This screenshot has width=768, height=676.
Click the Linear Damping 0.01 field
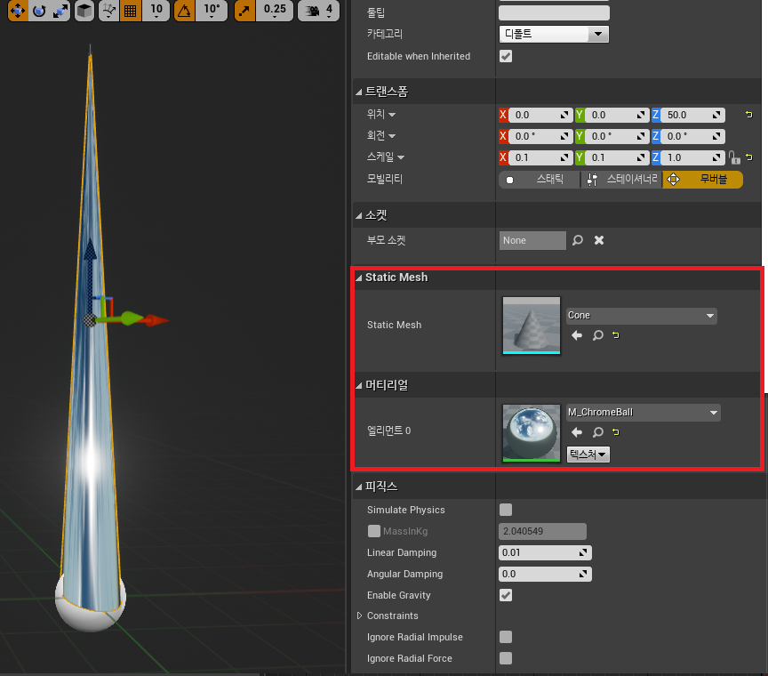click(x=545, y=552)
